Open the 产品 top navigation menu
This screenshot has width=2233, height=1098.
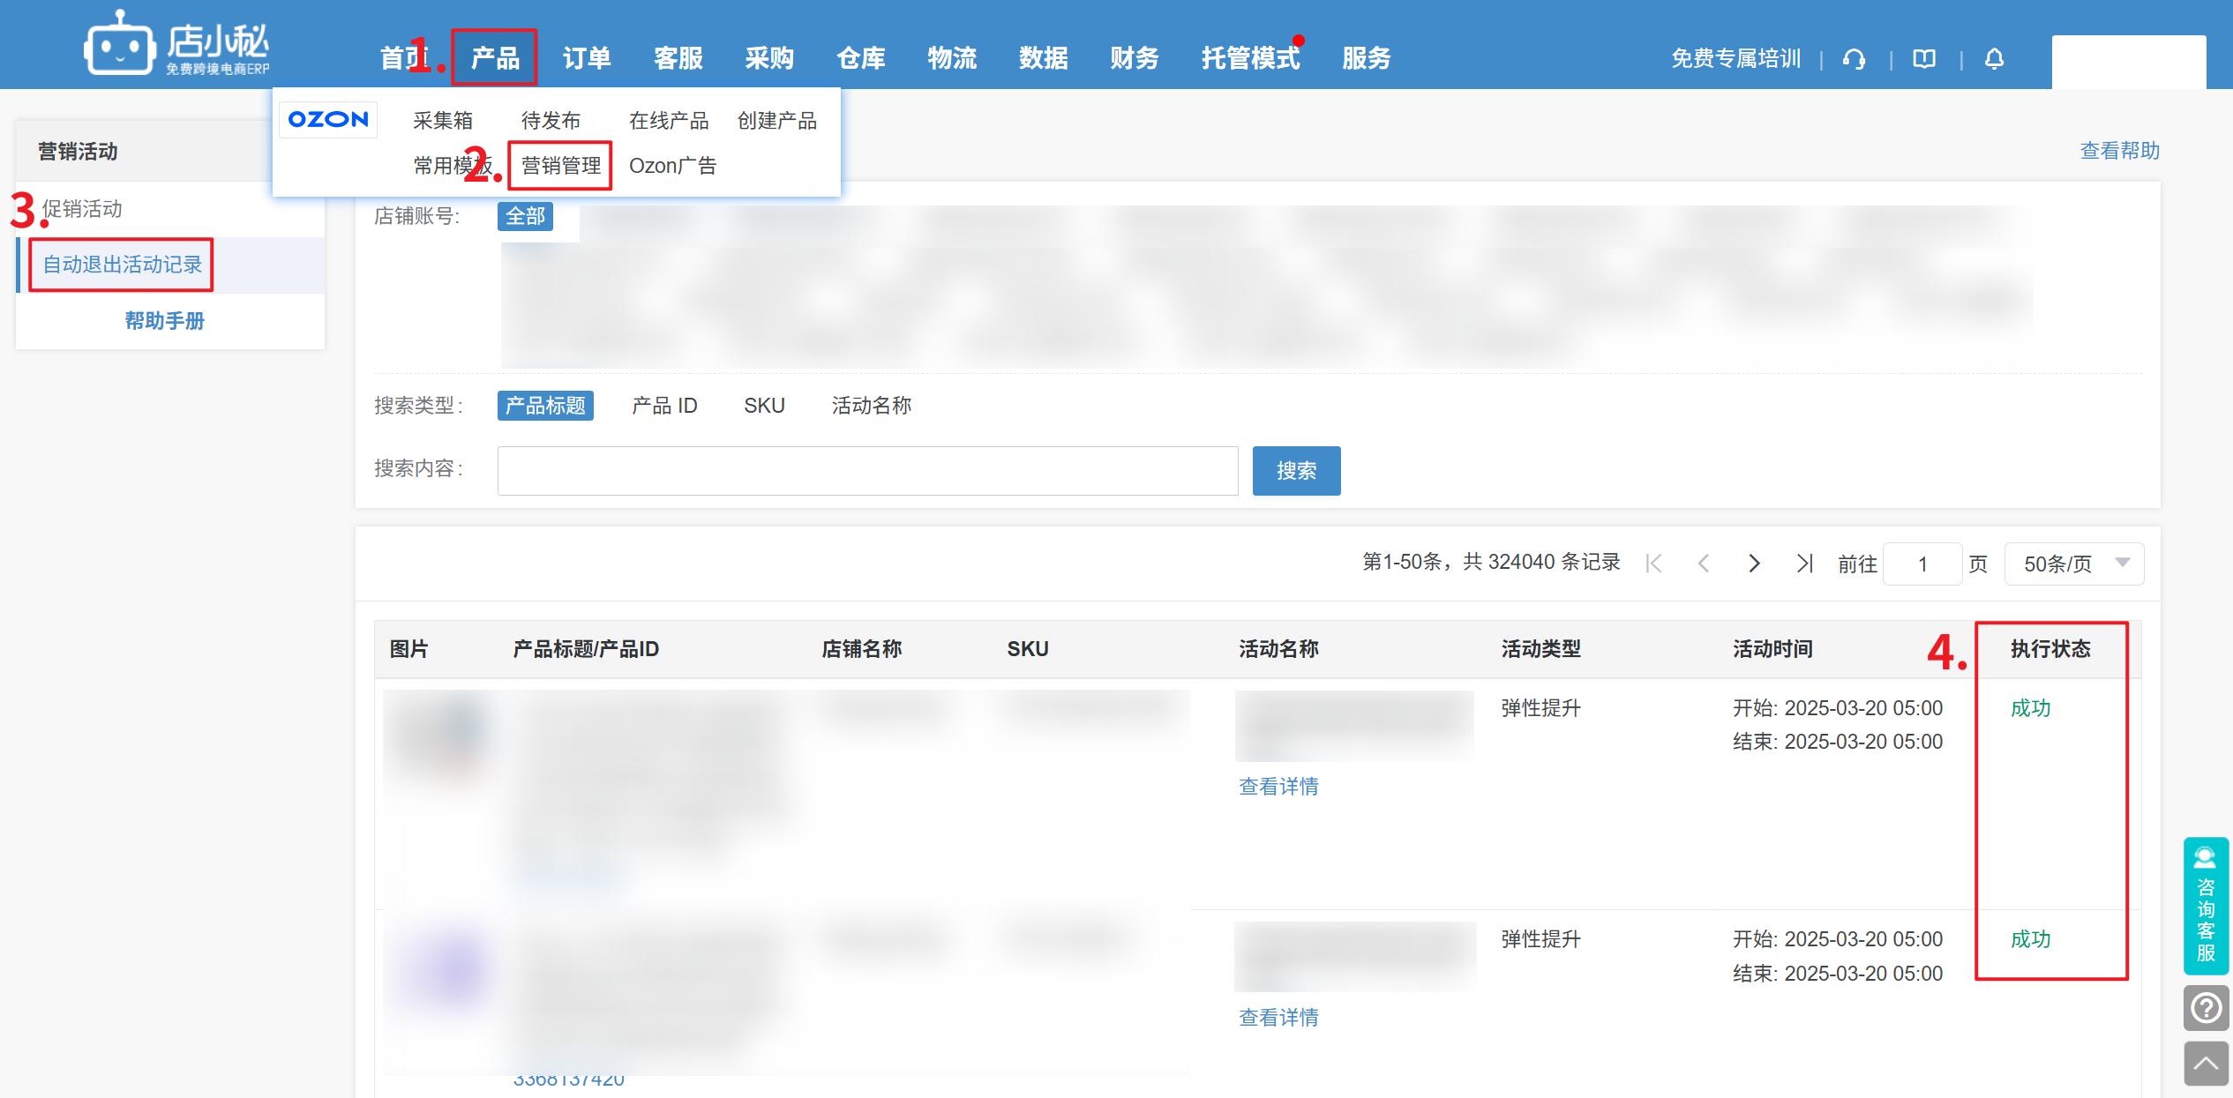494,58
